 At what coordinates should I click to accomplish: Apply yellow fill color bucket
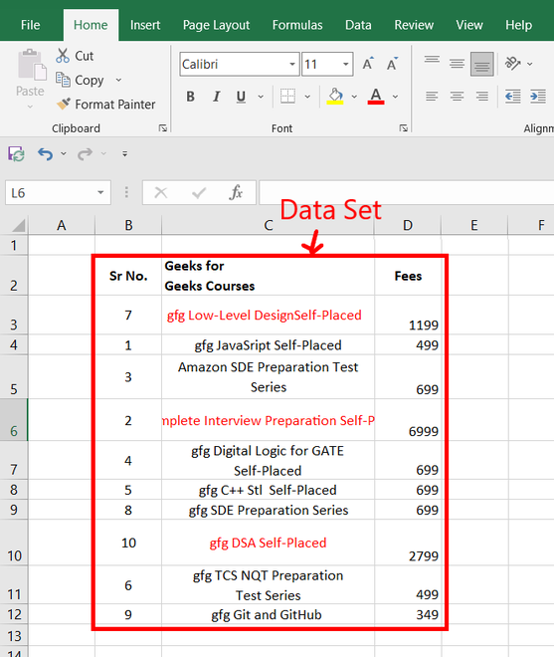point(335,97)
